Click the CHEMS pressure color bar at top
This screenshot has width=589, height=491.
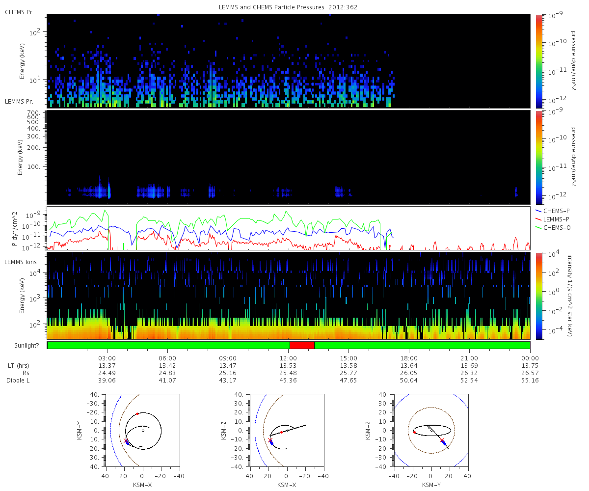[539, 61]
